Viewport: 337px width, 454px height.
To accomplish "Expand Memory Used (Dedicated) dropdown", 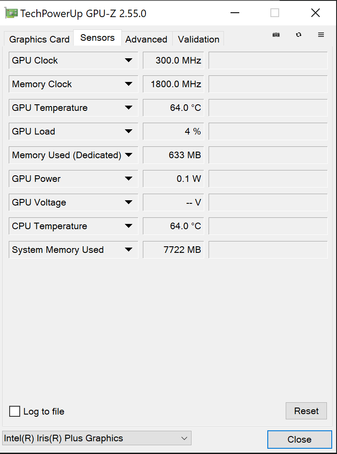I will pyautogui.click(x=128, y=155).
